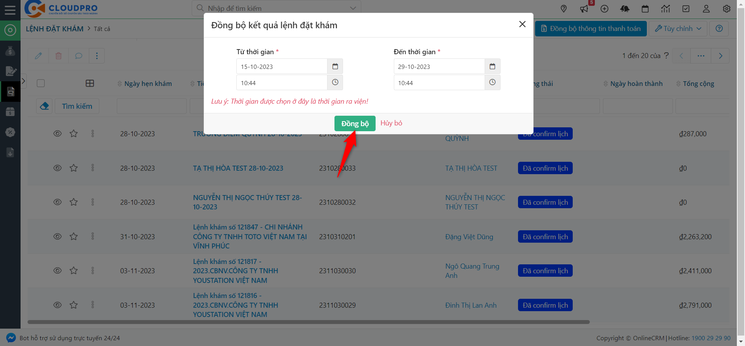Star the row 2311030030

click(x=74, y=271)
